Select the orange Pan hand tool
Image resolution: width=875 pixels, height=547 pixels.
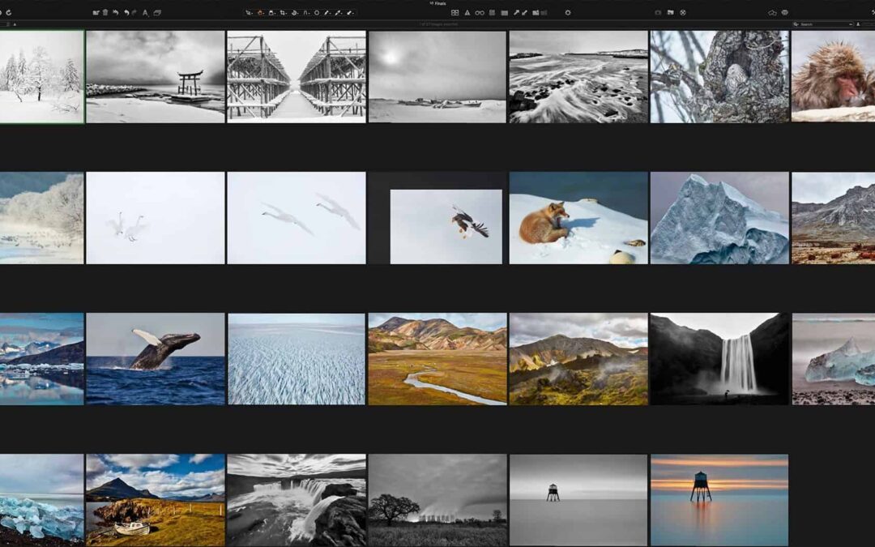(261, 12)
